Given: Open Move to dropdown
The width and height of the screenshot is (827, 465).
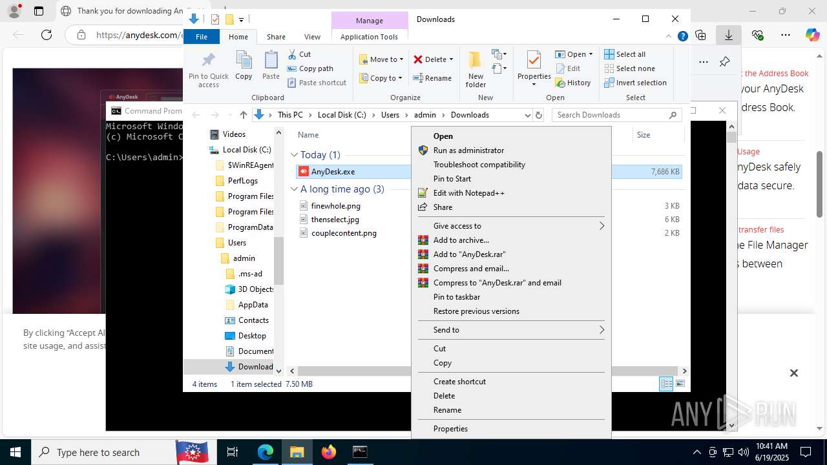Looking at the screenshot, I should (x=381, y=59).
